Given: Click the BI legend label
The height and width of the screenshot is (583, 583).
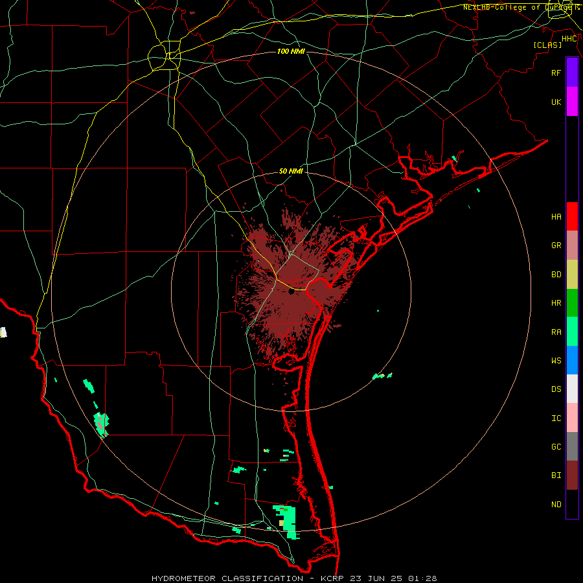Looking at the screenshot, I should tap(556, 475).
